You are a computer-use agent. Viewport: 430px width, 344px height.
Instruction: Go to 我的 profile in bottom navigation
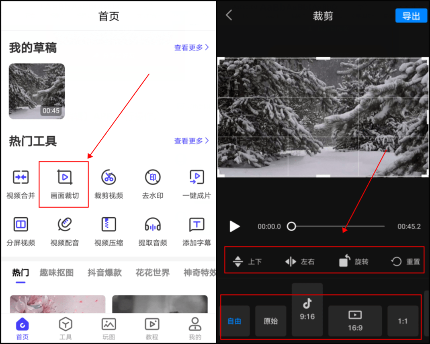tap(195, 329)
